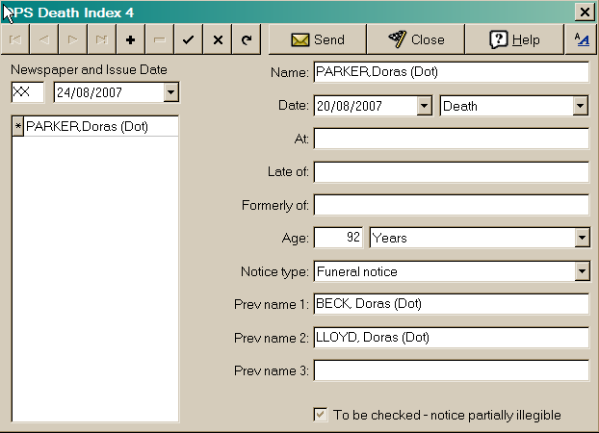Go to the previous record arrow

click(x=43, y=39)
